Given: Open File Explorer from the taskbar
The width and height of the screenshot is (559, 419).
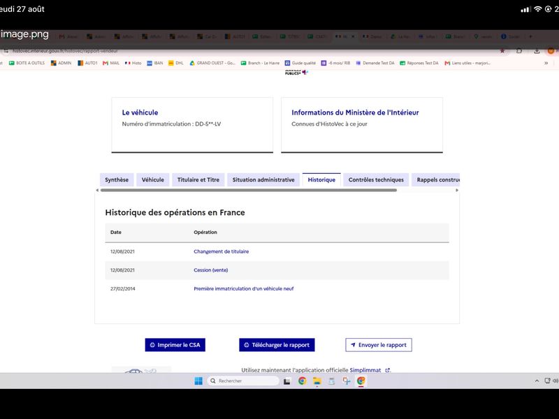Looking at the screenshot, I should tap(317, 381).
